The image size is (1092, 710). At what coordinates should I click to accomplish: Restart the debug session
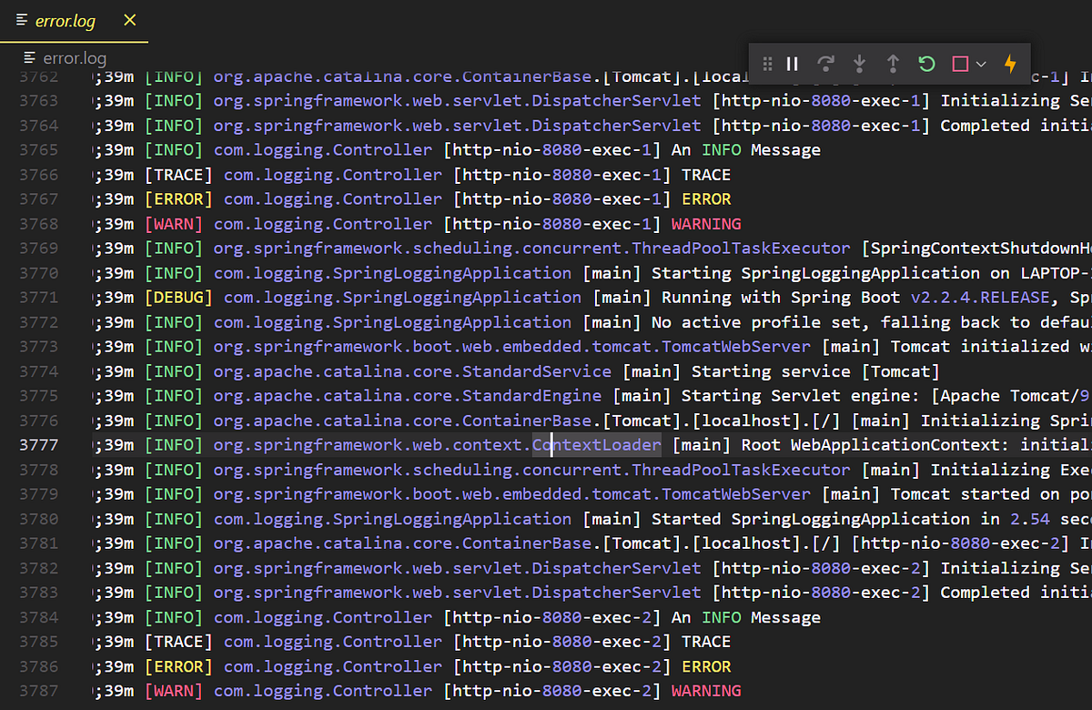[926, 64]
